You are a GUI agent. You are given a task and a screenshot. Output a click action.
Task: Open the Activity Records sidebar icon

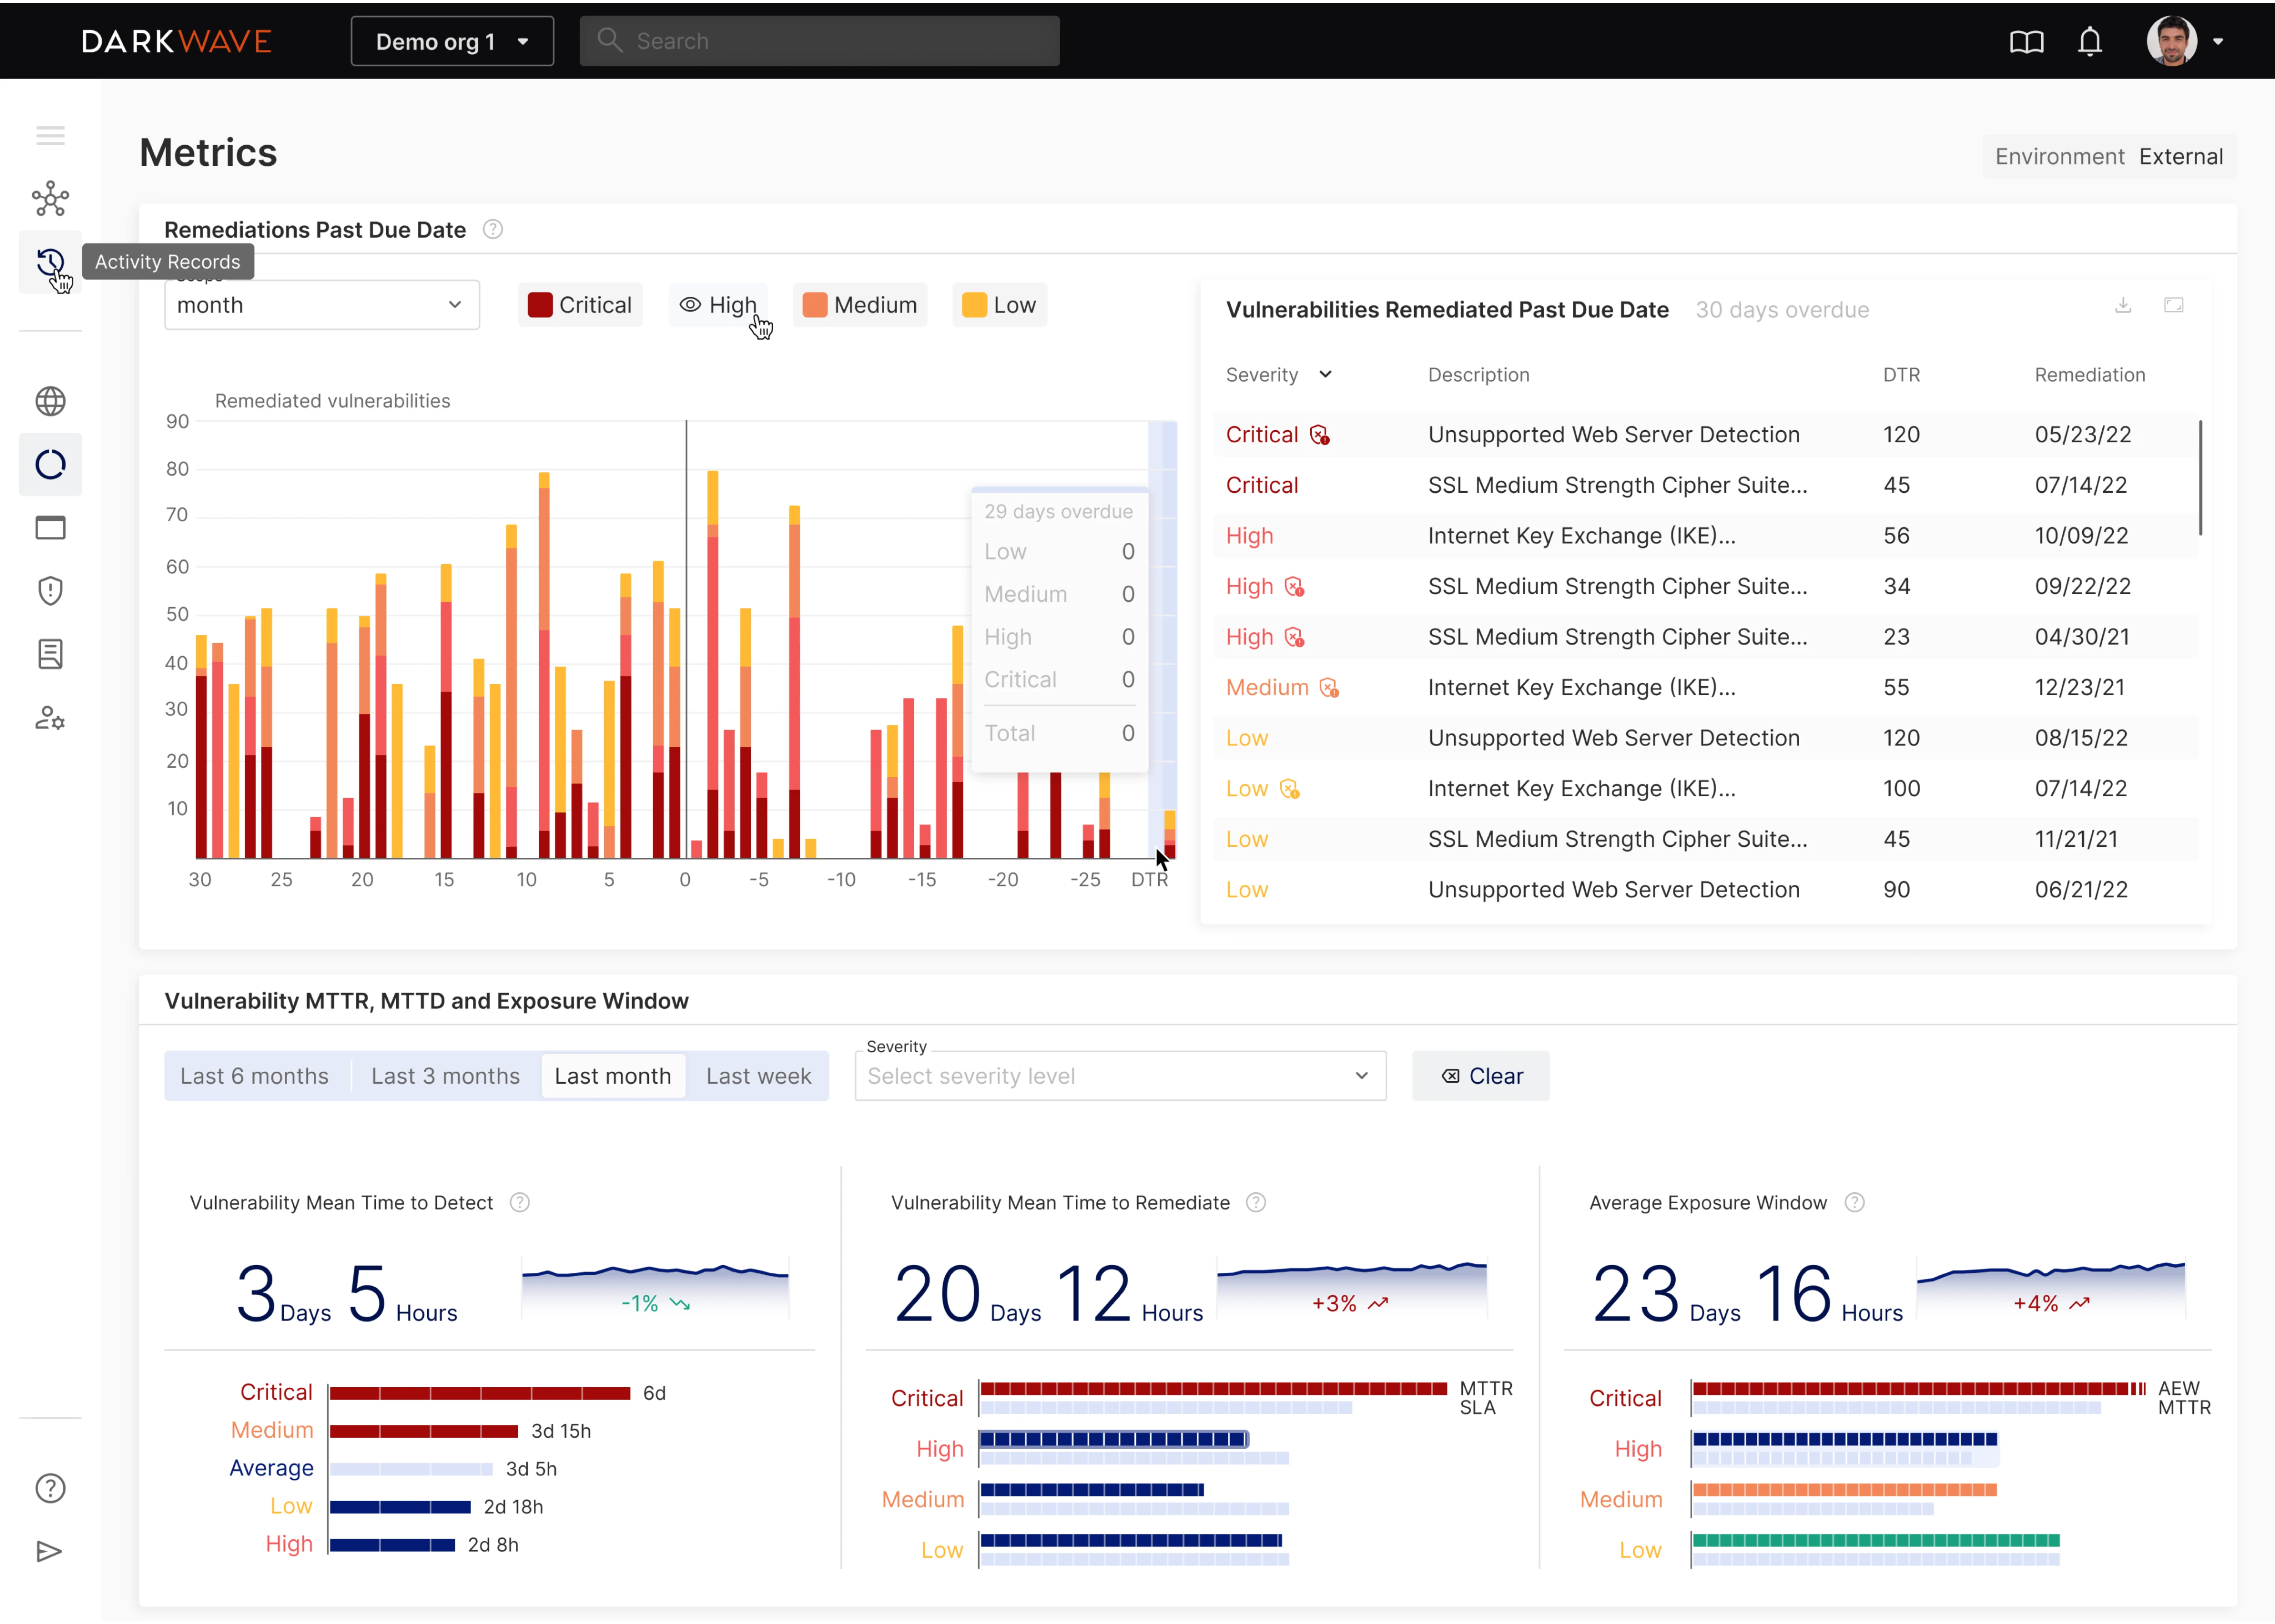click(50, 263)
